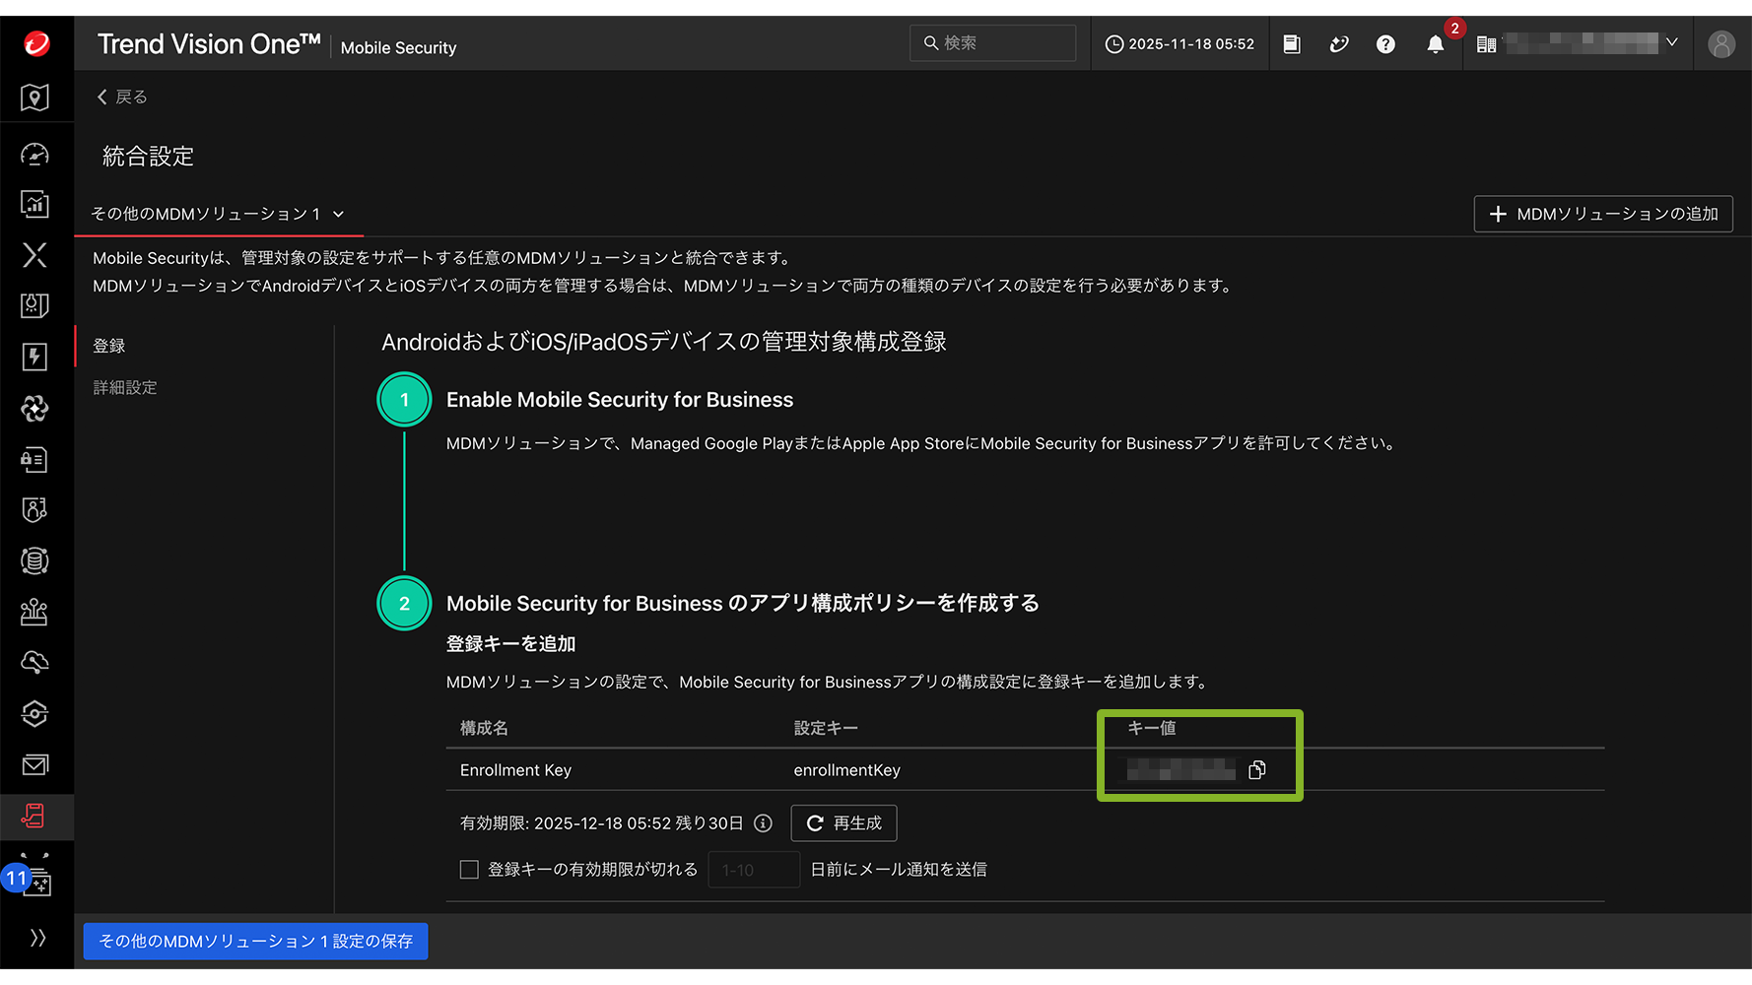Click the MDMソリューションの追加 button
The height and width of the screenshot is (985, 1752).
coord(1602,214)
